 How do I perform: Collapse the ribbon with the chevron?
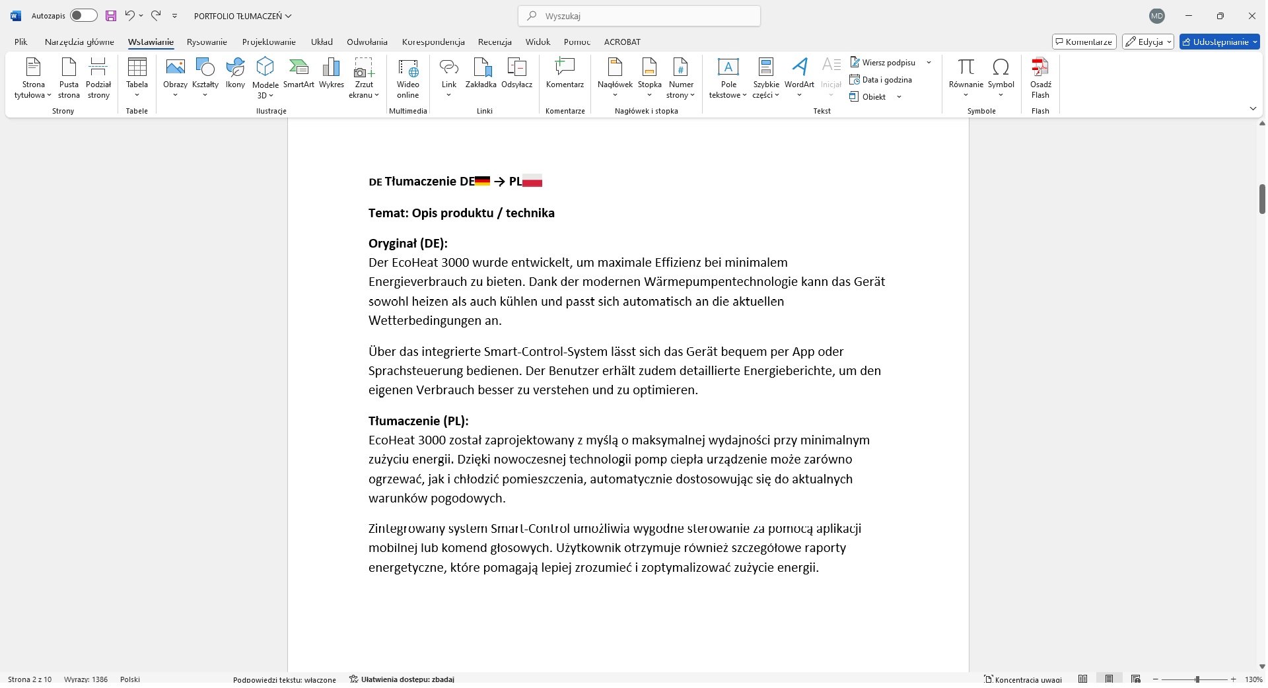tap(1253, 108)
